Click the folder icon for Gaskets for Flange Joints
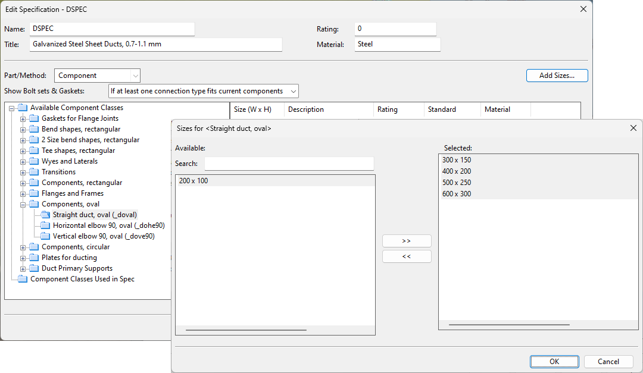The image size is (643, 373). [34, 118]
